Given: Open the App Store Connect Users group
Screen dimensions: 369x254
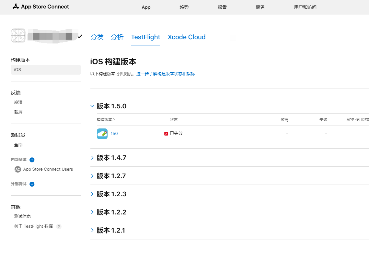Looking at the screenshot, I should coord(48,169).
